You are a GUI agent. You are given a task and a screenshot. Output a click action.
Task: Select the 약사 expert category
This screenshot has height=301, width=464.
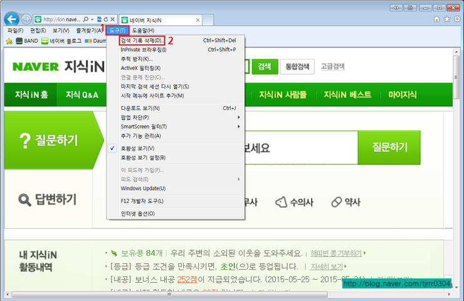click(345, 202)
